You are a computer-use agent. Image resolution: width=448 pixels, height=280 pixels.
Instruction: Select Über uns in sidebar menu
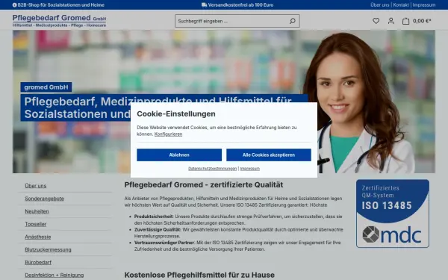click(35, 186)
